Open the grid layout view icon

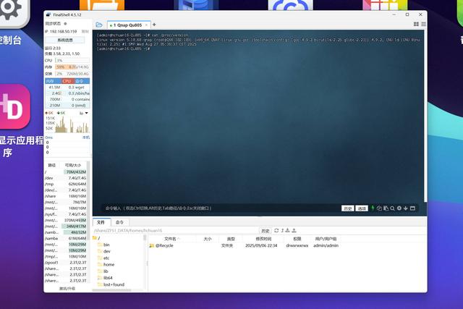[416, 24]
